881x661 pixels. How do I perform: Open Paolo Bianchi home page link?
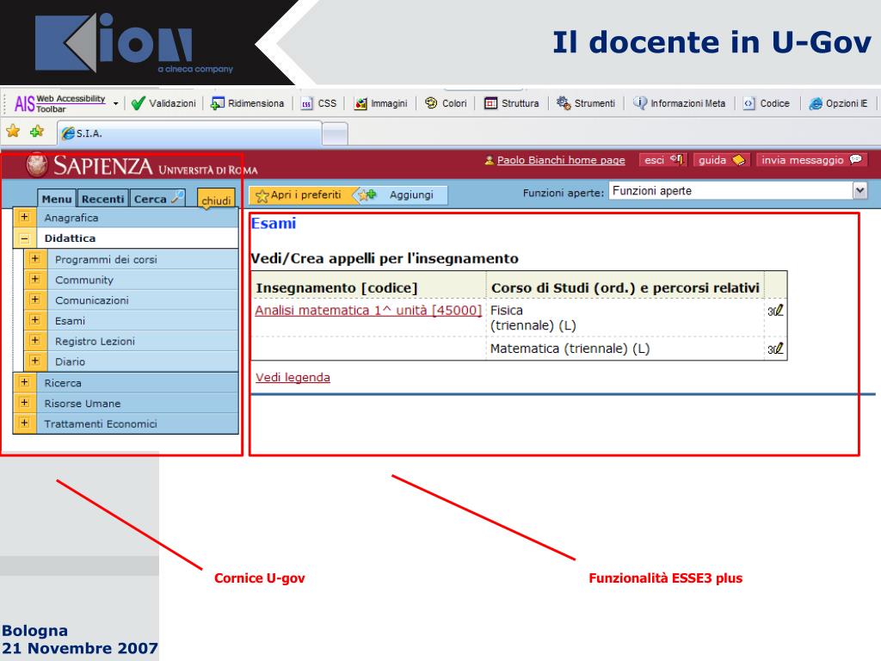click(x=561, y=160)
